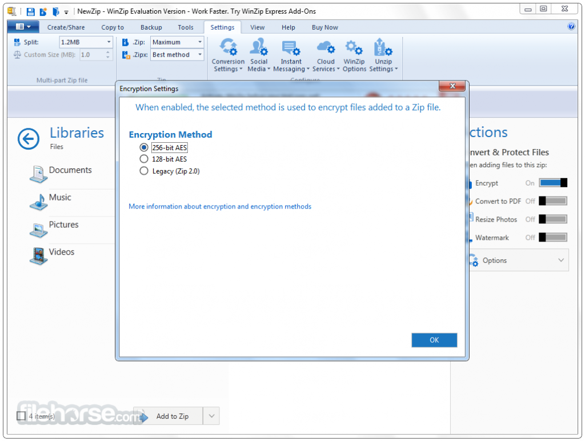This screenshot has height=442, width=585.
Task: Toggle the Resize Photos switch
Action: click(x=553, y=219)
